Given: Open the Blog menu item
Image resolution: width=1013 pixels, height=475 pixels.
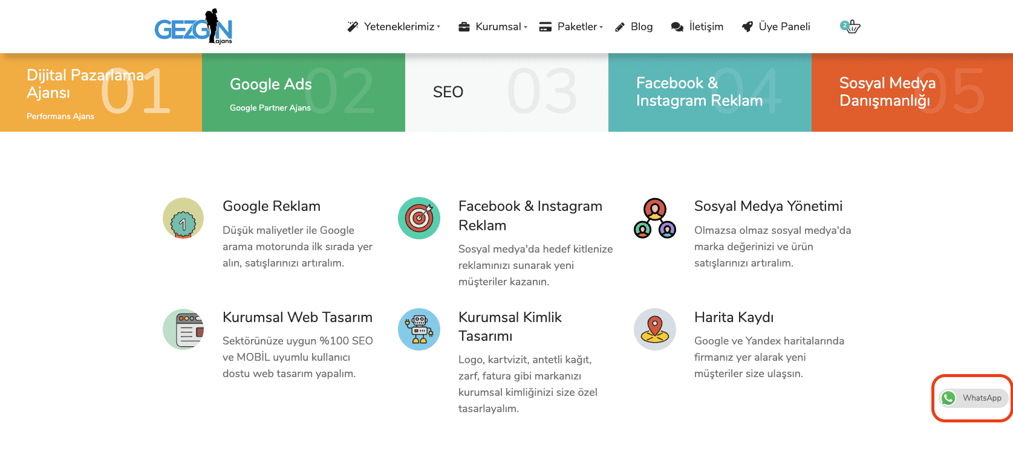Looking at the screenshot, I should (x=634, y=27).
